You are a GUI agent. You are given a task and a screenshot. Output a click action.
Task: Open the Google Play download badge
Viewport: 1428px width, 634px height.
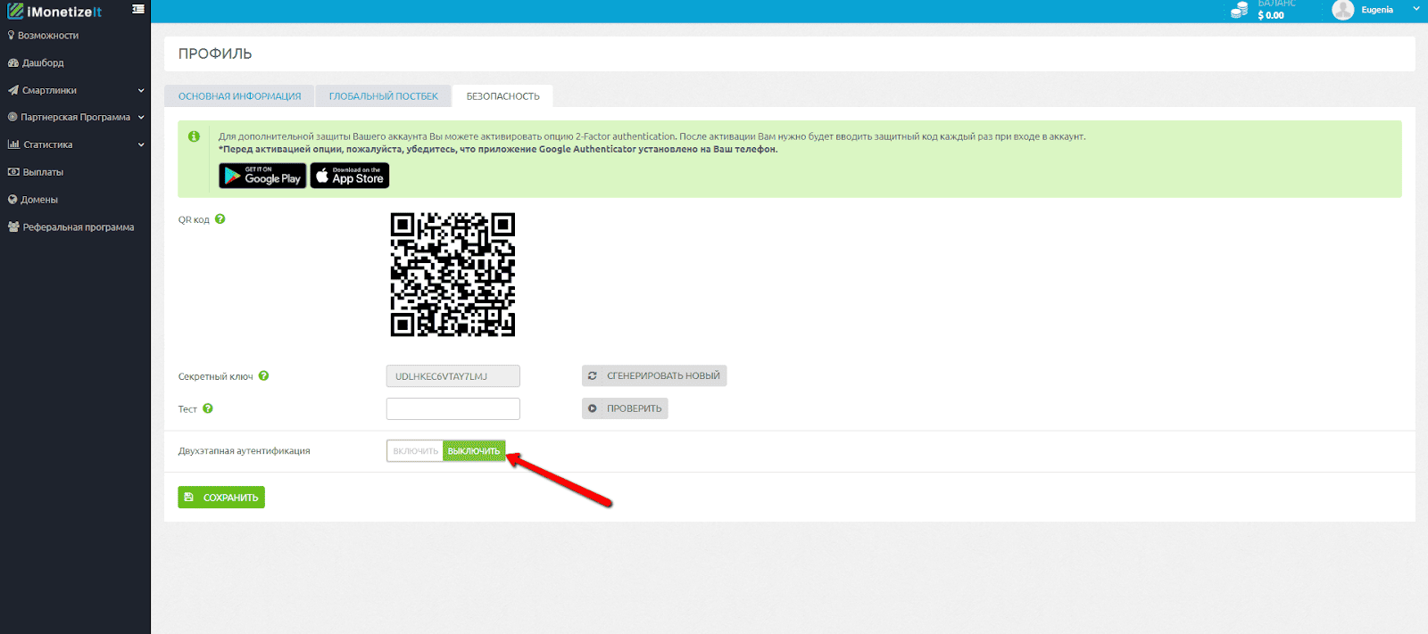pos(262,176)
